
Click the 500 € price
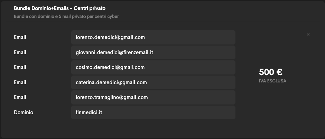tap(271, 72)
